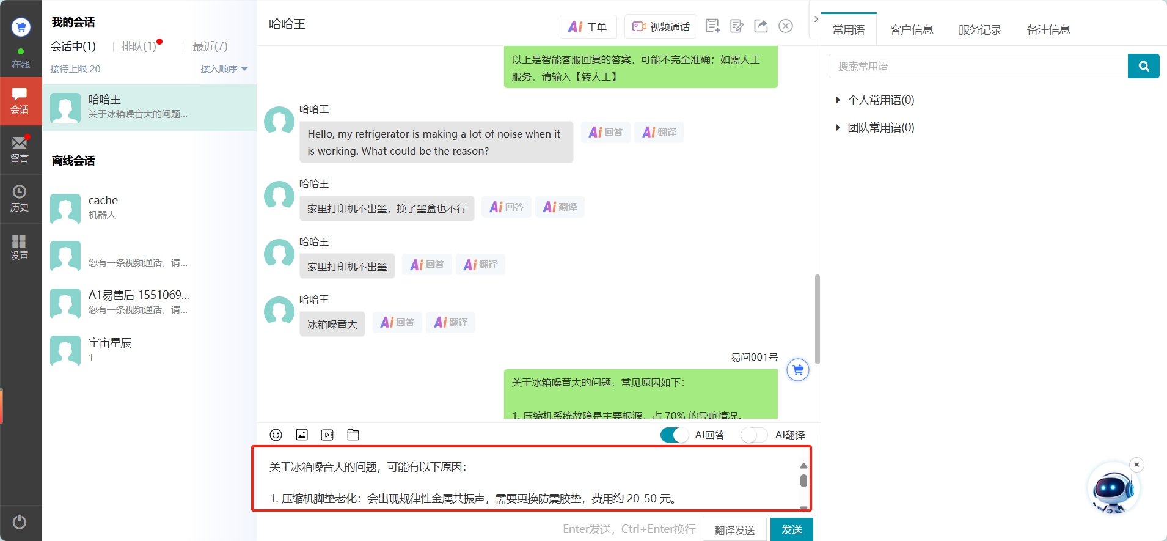
Task: Open the 设置 settings sidebar icon
Action: (20, 247)
